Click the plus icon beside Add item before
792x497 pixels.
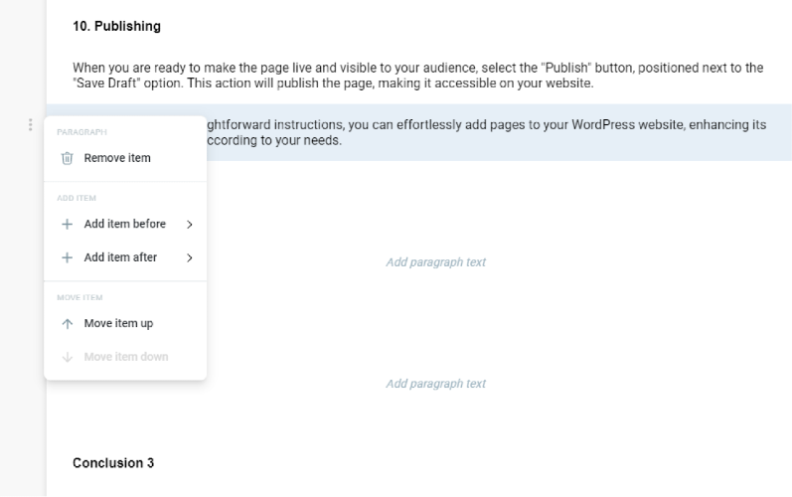click(x=68, y=224)
